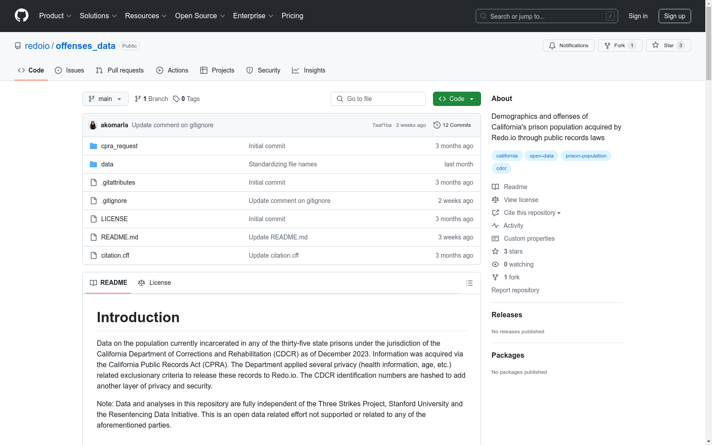Click Report repository link
This screenshot has width=712, height=445.
point(515,290)
